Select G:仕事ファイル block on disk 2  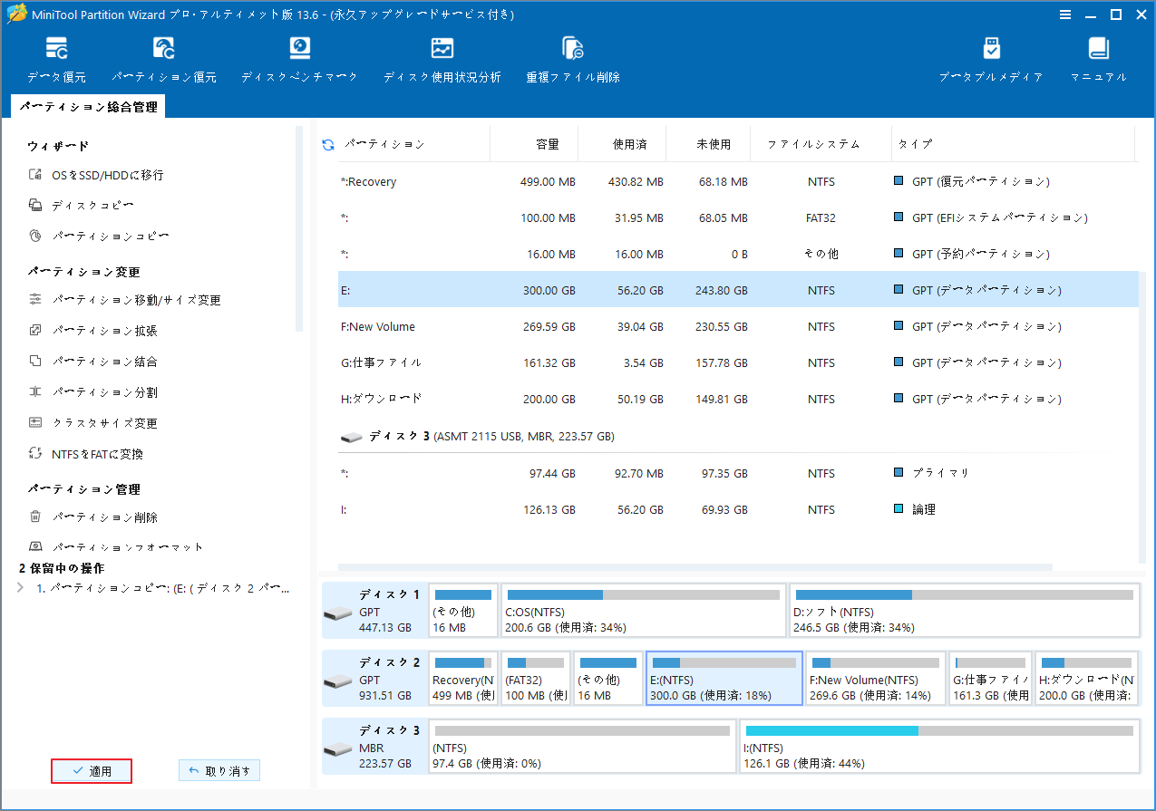click(x=990, y=678)
